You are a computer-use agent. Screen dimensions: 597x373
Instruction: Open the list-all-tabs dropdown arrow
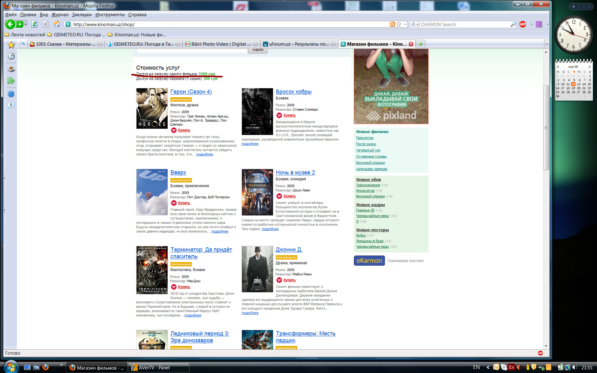click(x=547, y=44)
